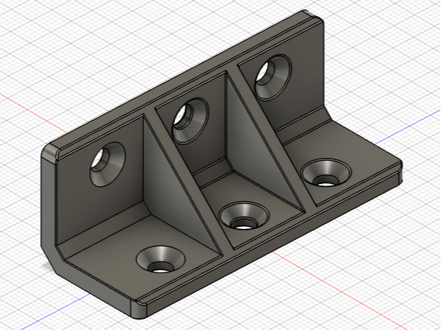441x330 pixels.
Task: Select the rounded top-left corner of the vertical wall
Action: point(50,152)
